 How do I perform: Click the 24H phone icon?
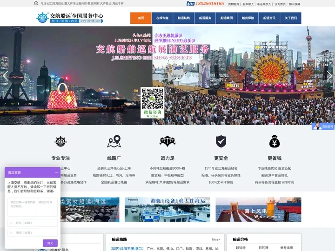click(190, 4)
